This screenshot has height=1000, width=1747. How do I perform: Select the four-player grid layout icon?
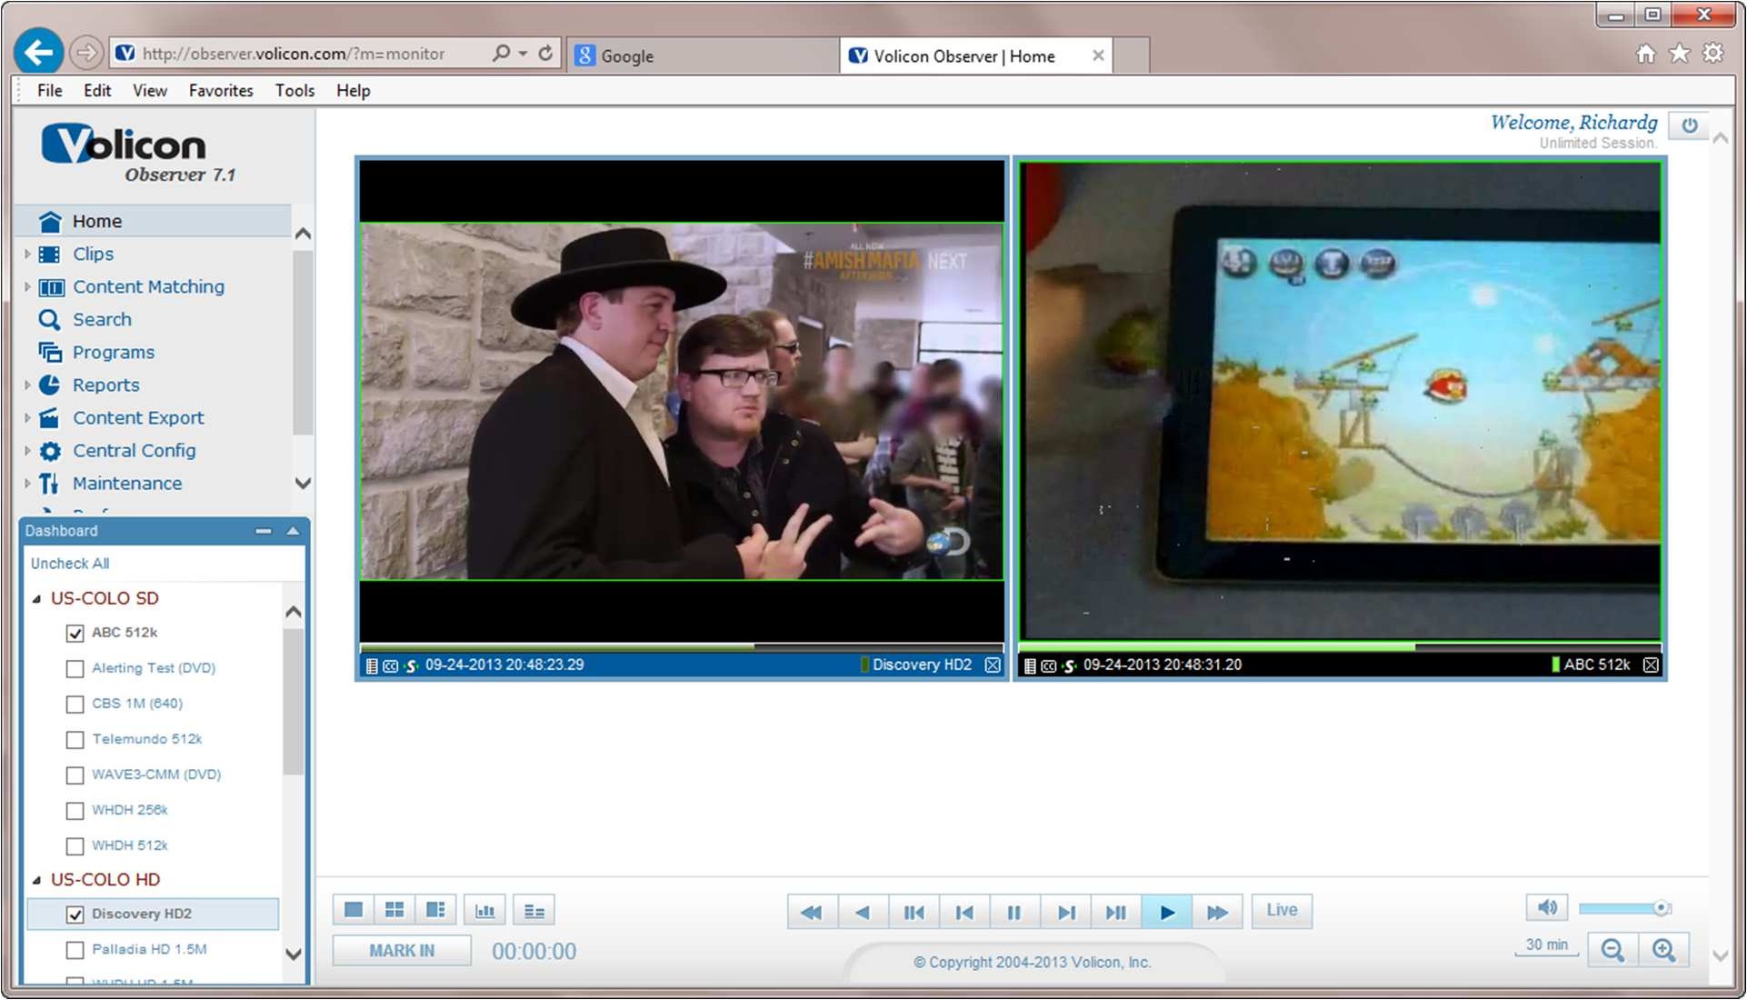[x=394, y=910]
